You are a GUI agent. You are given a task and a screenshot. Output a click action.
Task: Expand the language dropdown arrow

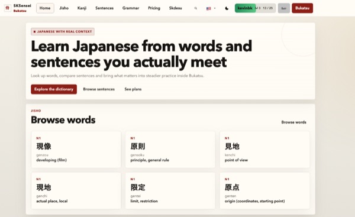pyautogui.click(x=215, y=8)
